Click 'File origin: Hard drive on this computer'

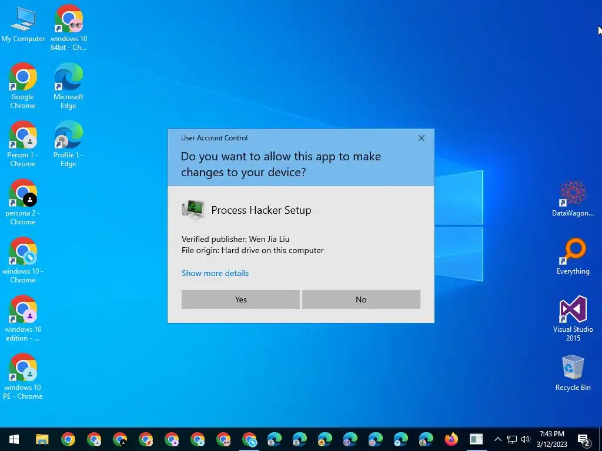click(x=253, y=250)
